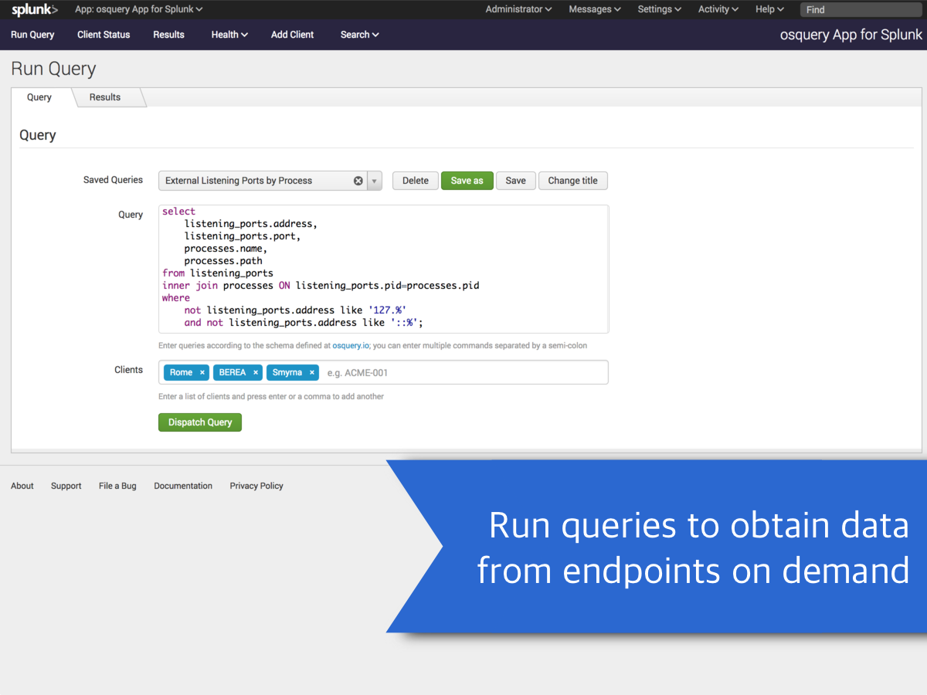The image size is (927, 695).
Task: Remove the BEREA client tag
Action: point(256,372)
